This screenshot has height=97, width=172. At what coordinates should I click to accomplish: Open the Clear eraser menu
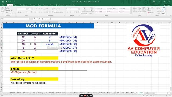150,13
